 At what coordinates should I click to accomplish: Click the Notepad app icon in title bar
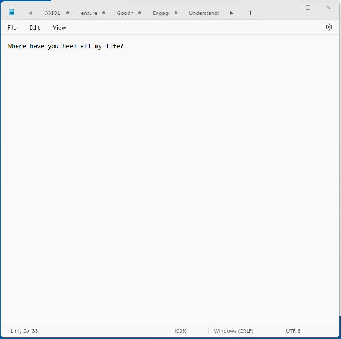(x=12, y=13)
